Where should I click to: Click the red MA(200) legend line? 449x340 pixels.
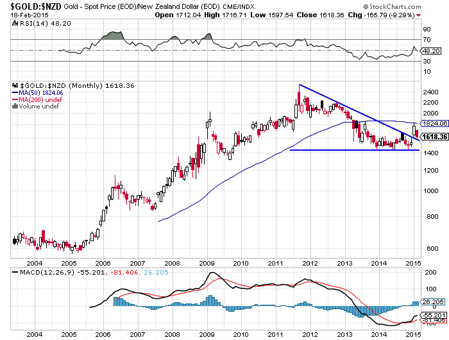click(x=16, y=99)
